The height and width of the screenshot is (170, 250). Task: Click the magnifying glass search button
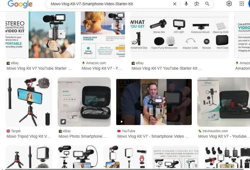[x=207, y=4]
